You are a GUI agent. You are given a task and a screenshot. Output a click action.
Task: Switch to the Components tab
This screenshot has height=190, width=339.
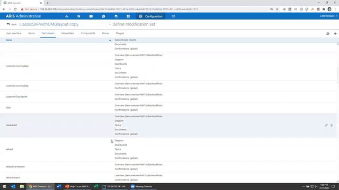pos(88,33)
